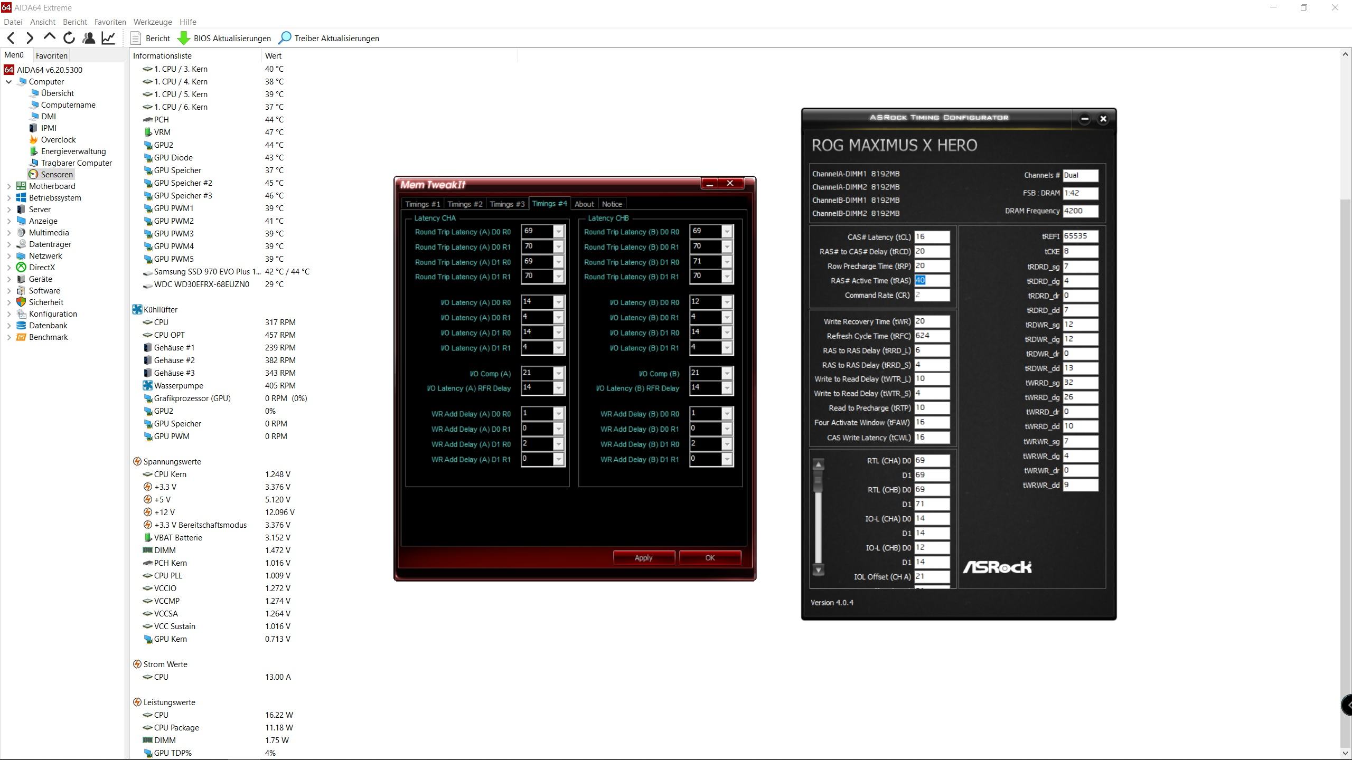This screenshot has height=760, width=1352.
Task: Expand the Betriebssystem tree node
Action: (x=8, y=198)
